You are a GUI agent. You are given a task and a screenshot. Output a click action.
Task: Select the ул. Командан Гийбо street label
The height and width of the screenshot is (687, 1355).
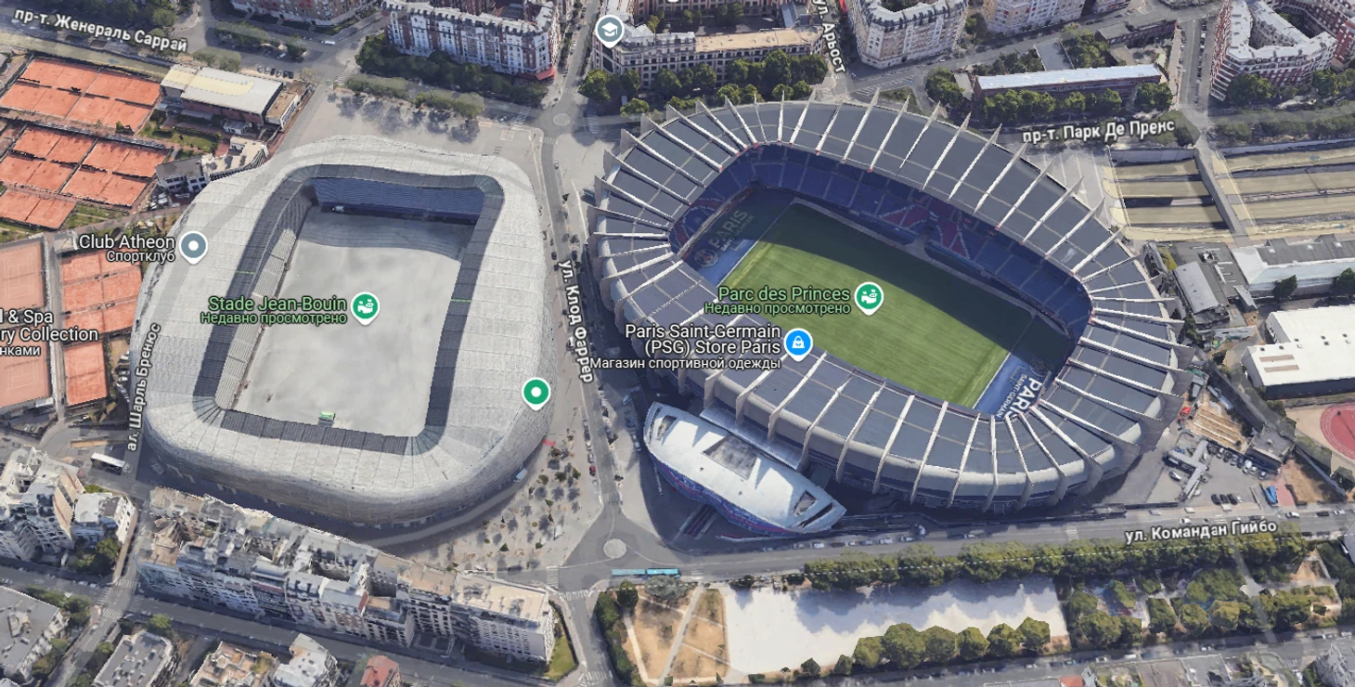pyautogui.click(x=1201, y=531)
